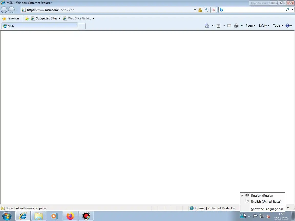Click the security lock icon
The width and height of the screenshot is (295, 221).
click(x=200, y=10)
